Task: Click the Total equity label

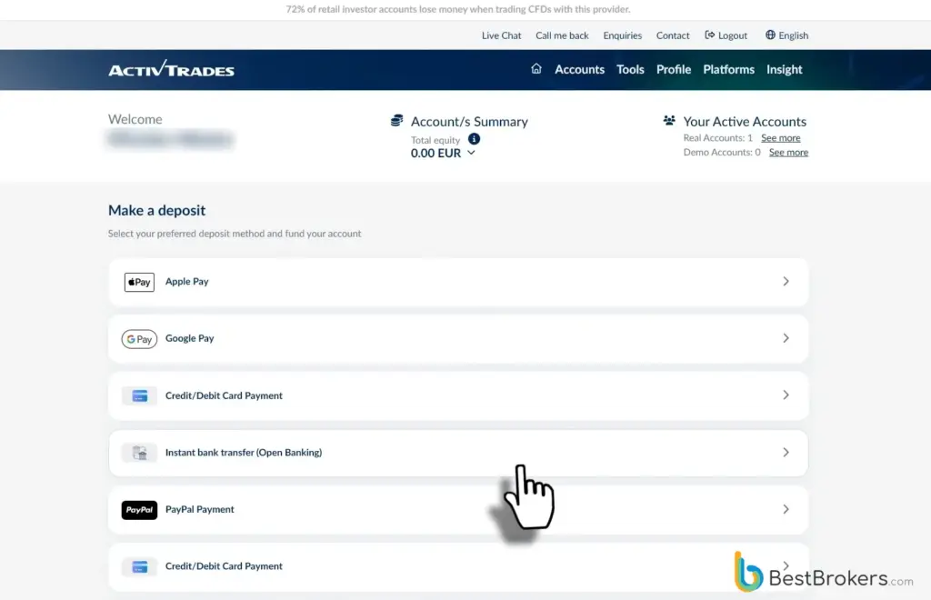Action: tap(435, 140)
